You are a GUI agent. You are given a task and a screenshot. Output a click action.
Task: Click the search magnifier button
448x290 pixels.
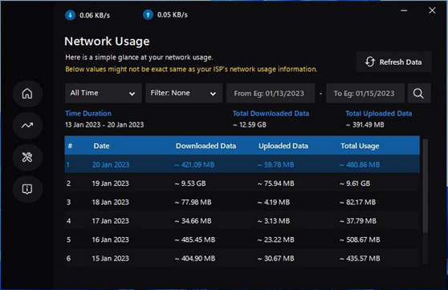tap(418, 93)
